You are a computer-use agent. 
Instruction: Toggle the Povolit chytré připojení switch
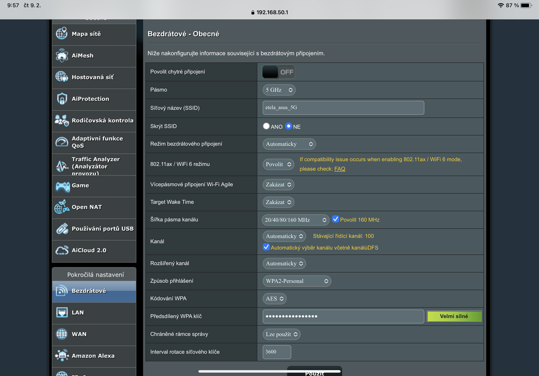pos(279,72)
